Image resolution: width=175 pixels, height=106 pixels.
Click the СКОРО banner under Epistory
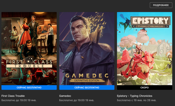tap(144, 87)
